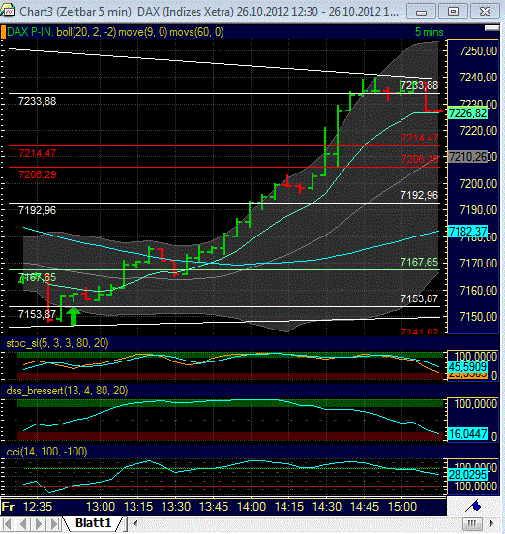Click the 7200,00 price axis value
Screen dimensions: 505x534
478,184
